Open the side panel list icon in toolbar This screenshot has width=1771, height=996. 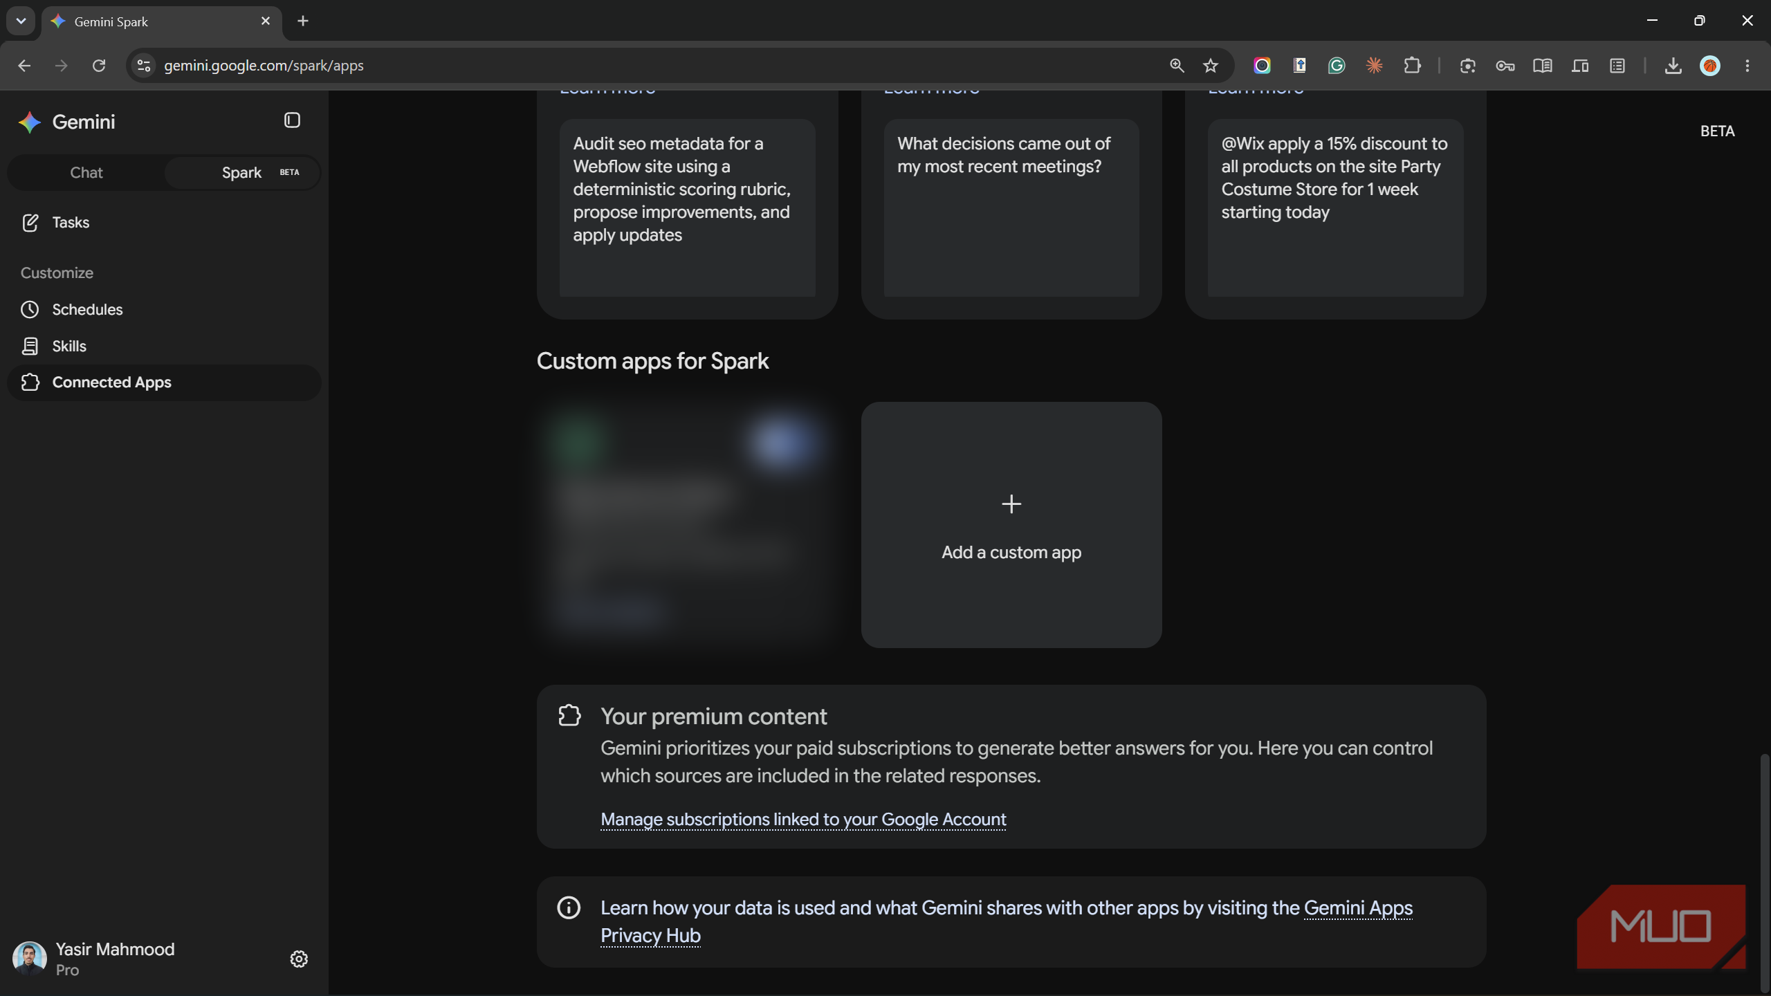tap(1617, 66)
